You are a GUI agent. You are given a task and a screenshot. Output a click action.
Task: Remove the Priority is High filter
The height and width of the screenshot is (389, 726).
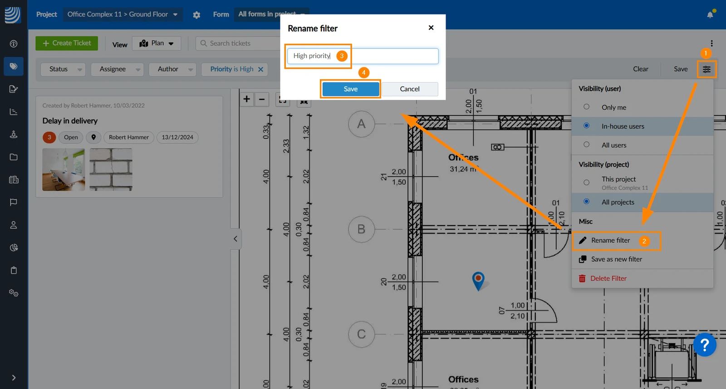point(260,69)
